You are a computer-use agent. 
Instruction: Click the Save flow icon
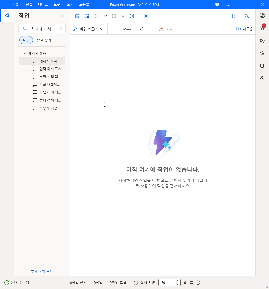(77, 16)
